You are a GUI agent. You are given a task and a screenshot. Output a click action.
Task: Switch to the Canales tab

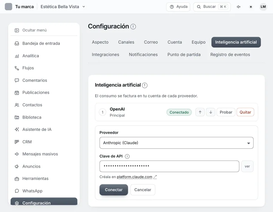(126, 42)
